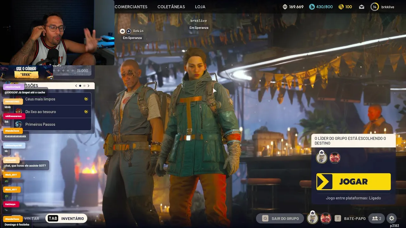Viewport: 406px width, 228px height.
Task: Click the VOLTAR back button
Action: click(x=32, y=218)
